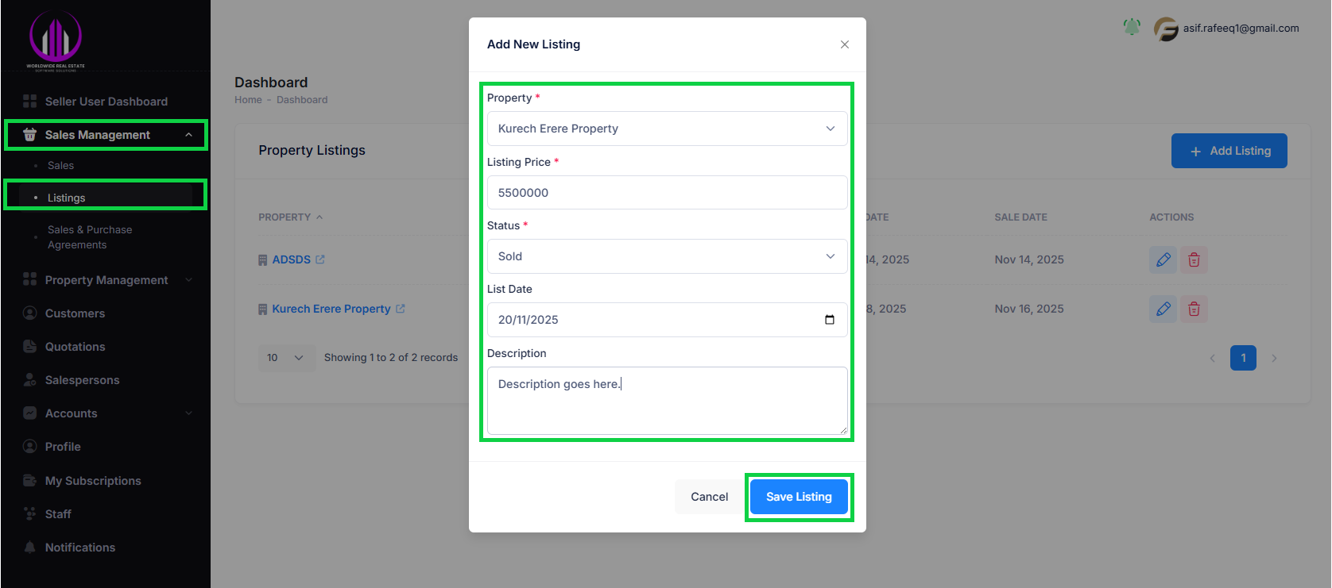
Task: Open the calendar picker on the List Date field
Action: point(830,320)
